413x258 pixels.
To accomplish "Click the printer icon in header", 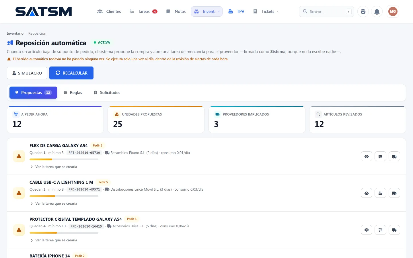I will (363, 11).
